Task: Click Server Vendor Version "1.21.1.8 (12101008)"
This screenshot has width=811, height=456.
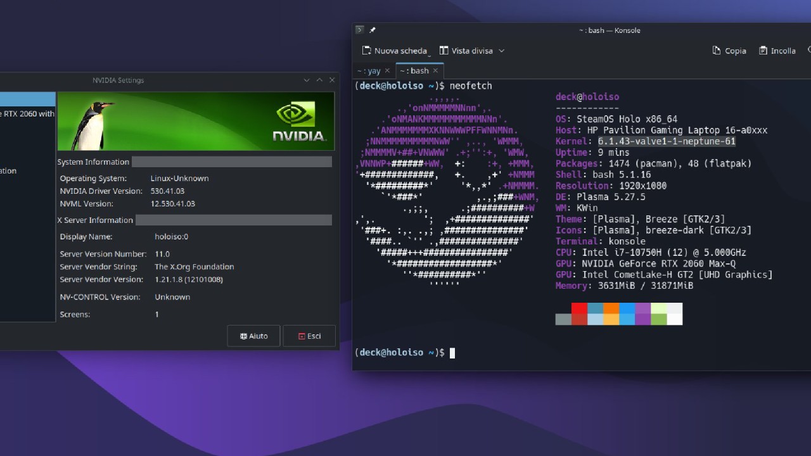Action: [189, 279]
